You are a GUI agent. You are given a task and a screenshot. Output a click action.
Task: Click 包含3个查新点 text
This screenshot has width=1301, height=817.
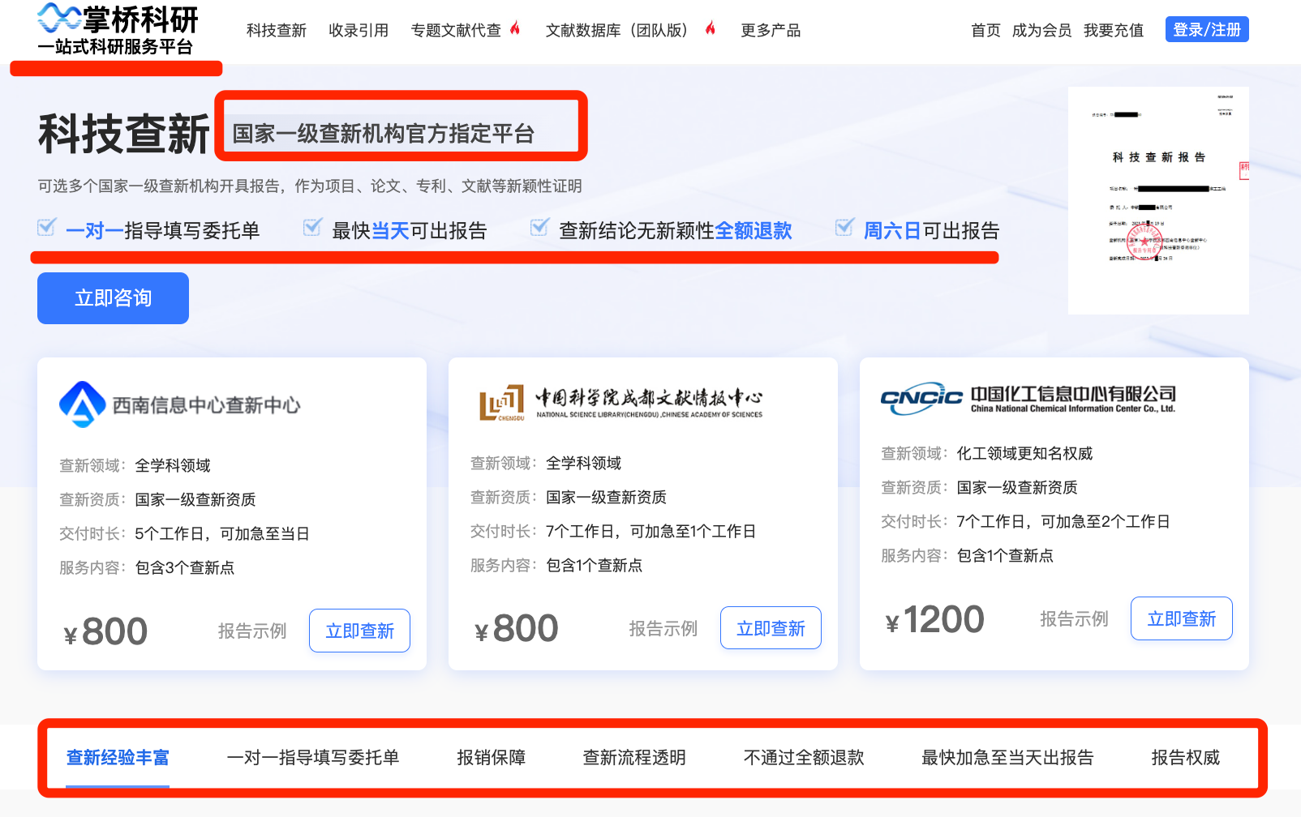click(185, 567)
